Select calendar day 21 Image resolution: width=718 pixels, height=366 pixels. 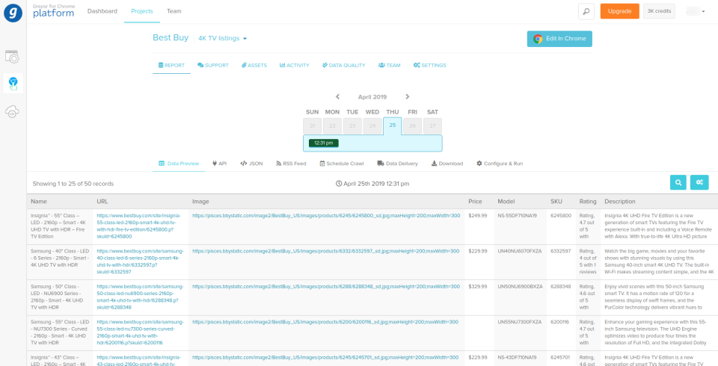coord(313,126)
